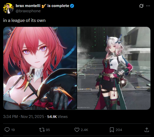Share the post using upload arrow icon
Viewport: 154px width, 137px height.
pyautogui.click(x=147, y=130)
